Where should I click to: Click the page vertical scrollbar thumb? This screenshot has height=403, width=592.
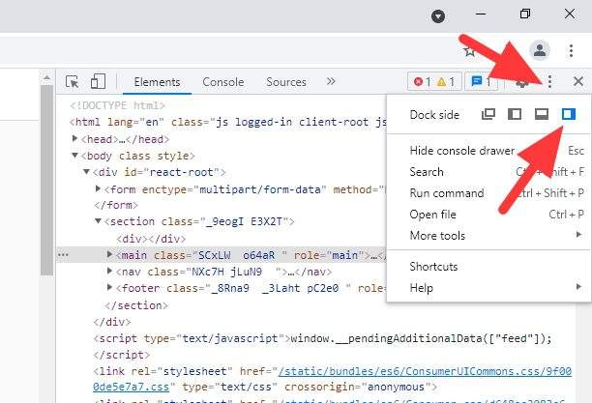46,181
